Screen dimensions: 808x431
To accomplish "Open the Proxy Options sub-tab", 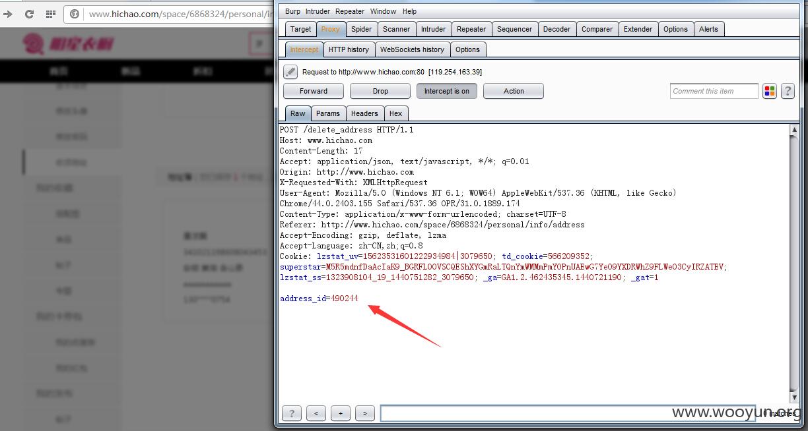I will tap(467, 49).
